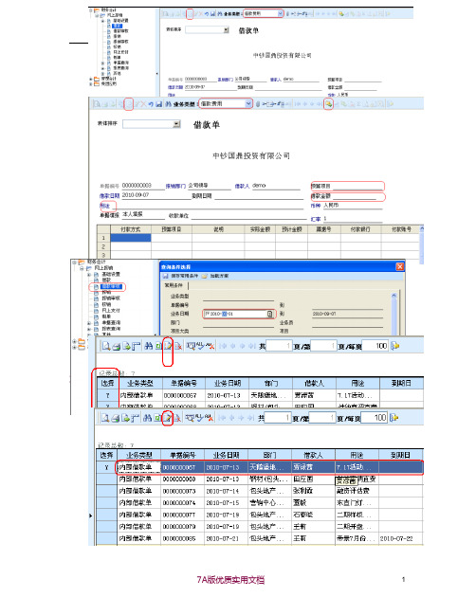
Task: Click the save disk icon in large 借款单 toolbar
Action: tap(159, 104)
